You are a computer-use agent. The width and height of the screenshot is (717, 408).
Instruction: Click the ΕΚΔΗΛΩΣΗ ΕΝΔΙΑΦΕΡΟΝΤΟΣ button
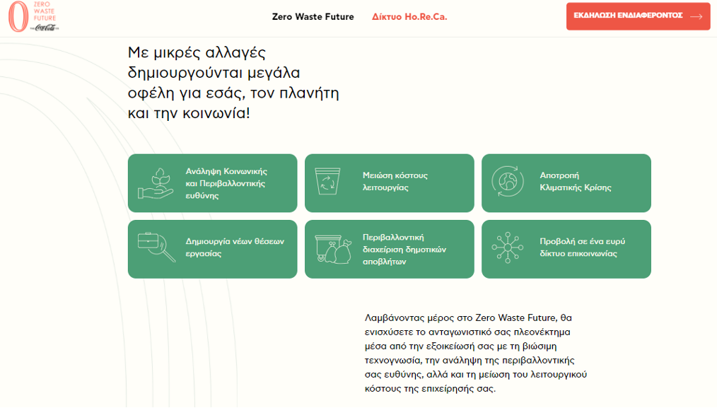point(638,16)
